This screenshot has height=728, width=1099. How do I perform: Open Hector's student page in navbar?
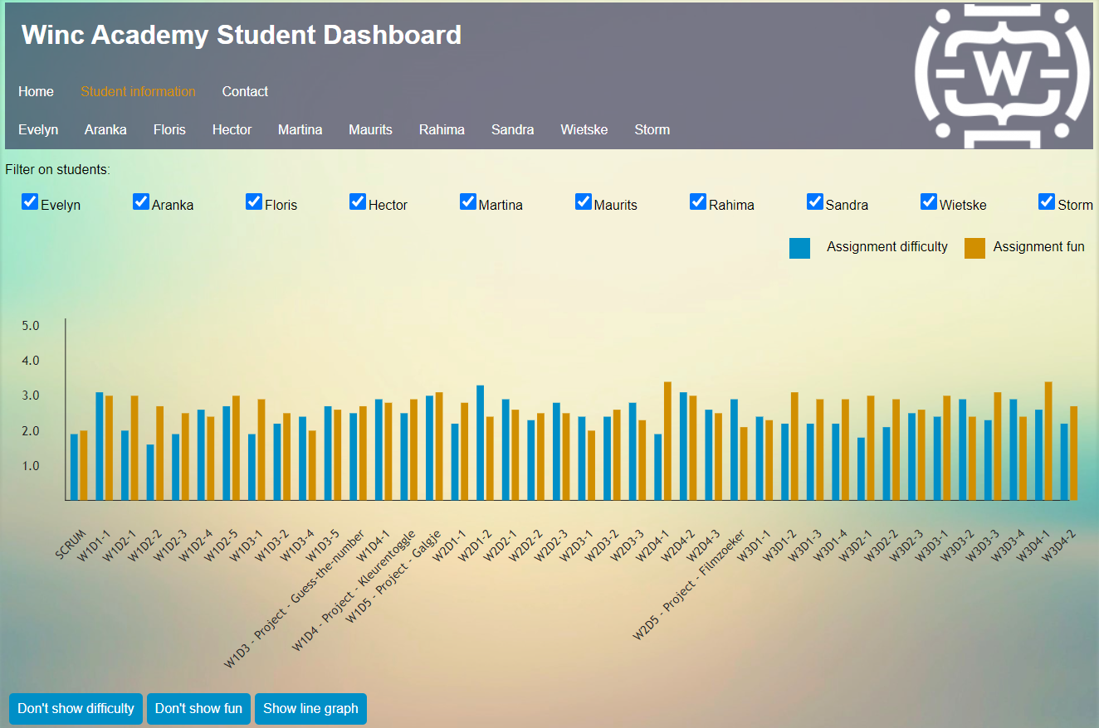pyautogui.click(x=232, y=129)
